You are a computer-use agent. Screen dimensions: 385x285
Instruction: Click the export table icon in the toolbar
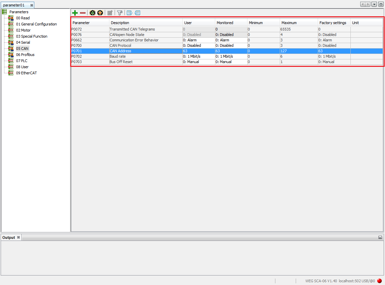click(x=130, y=13)
